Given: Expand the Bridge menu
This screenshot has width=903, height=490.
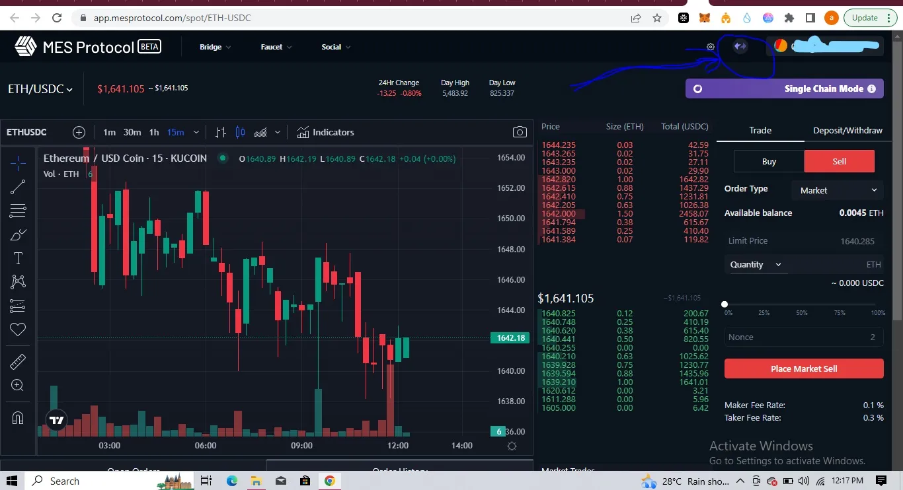Looking at the screenshot, I should [216, 47].
